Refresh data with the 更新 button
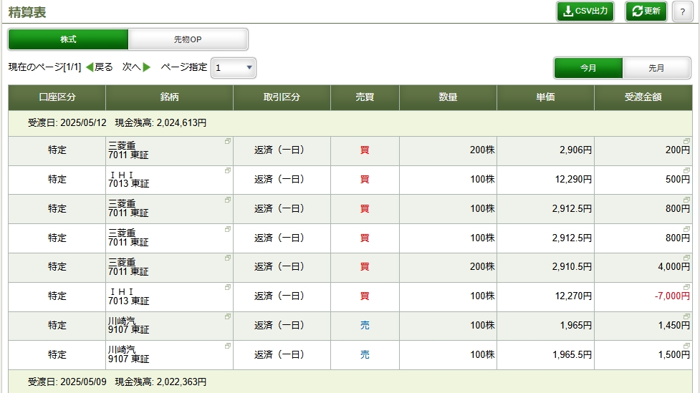Image resolution: width=700 pixels, height=393 pixels. (x=646, y=11)
